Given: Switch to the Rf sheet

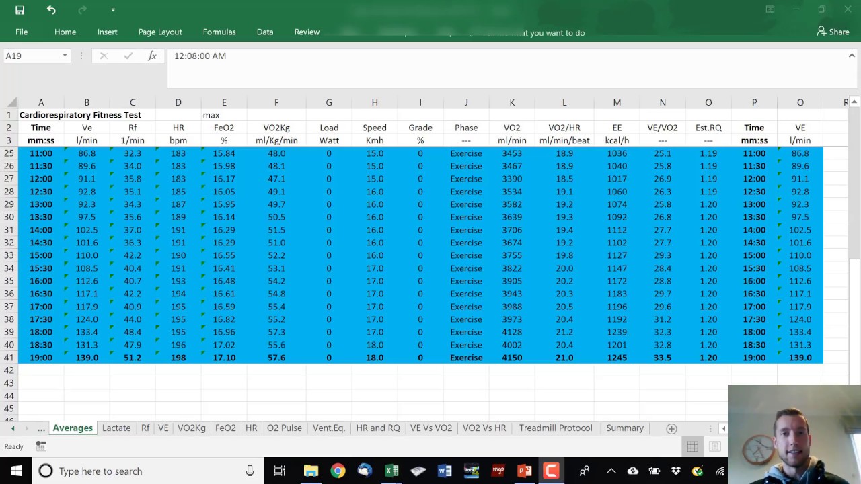Looking at the screenshot, I should coord(145,428).
